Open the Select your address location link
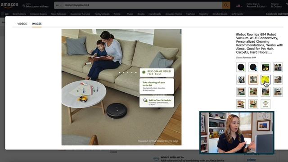 click(x=36, y=5)
